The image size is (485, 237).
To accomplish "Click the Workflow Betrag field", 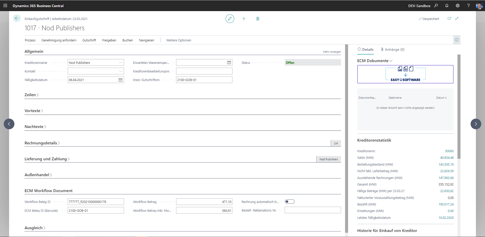I will click(204, 202).
